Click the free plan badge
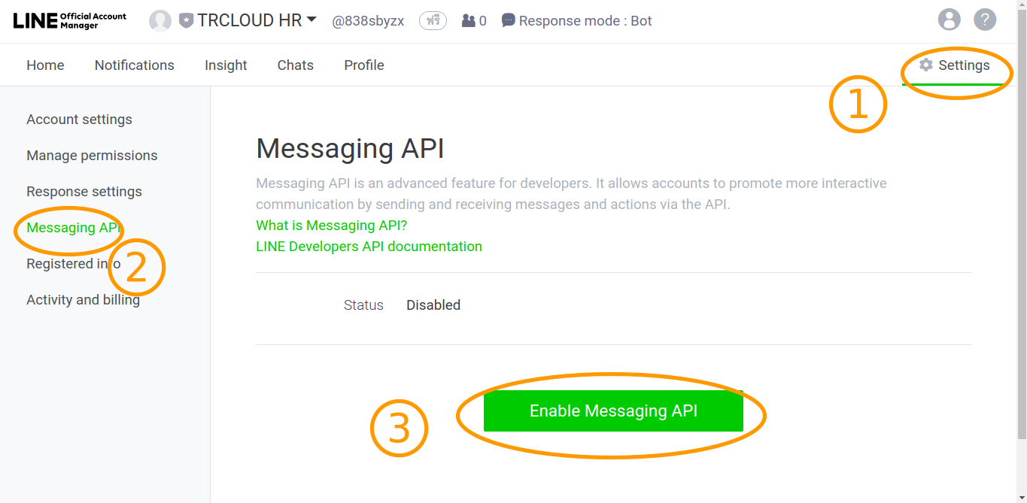 coord(433,21)
